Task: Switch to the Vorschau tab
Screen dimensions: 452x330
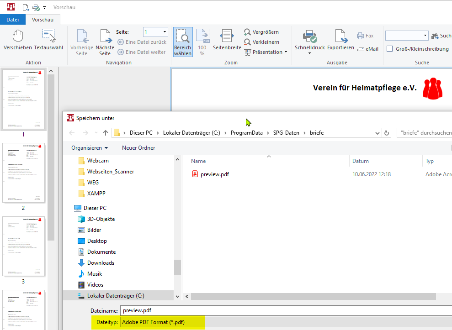Action: (x=43, y=20)
